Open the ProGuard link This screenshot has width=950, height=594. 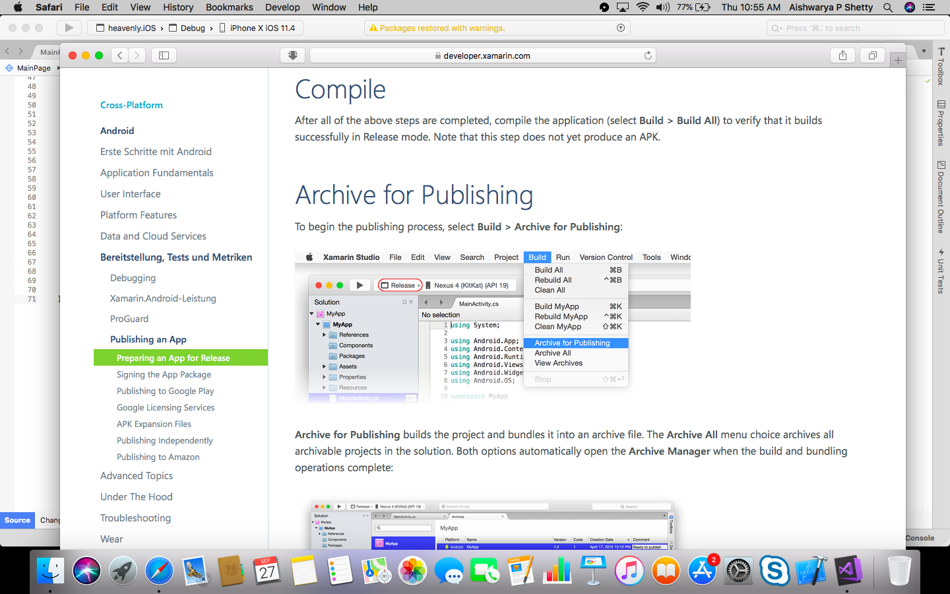pyautogui.click(x=129, y=319)
